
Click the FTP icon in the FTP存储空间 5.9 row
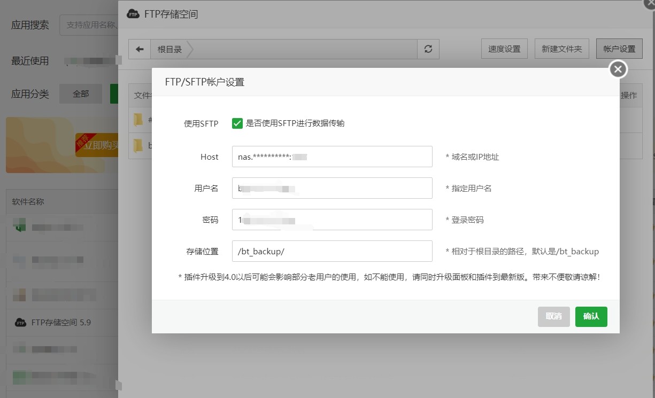[20, 323]
